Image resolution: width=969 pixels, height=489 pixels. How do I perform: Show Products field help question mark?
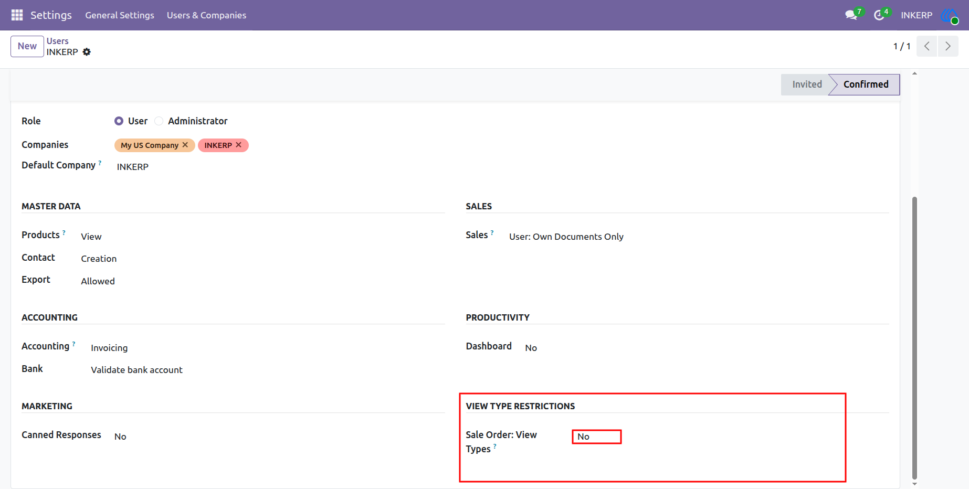[64, 232]
